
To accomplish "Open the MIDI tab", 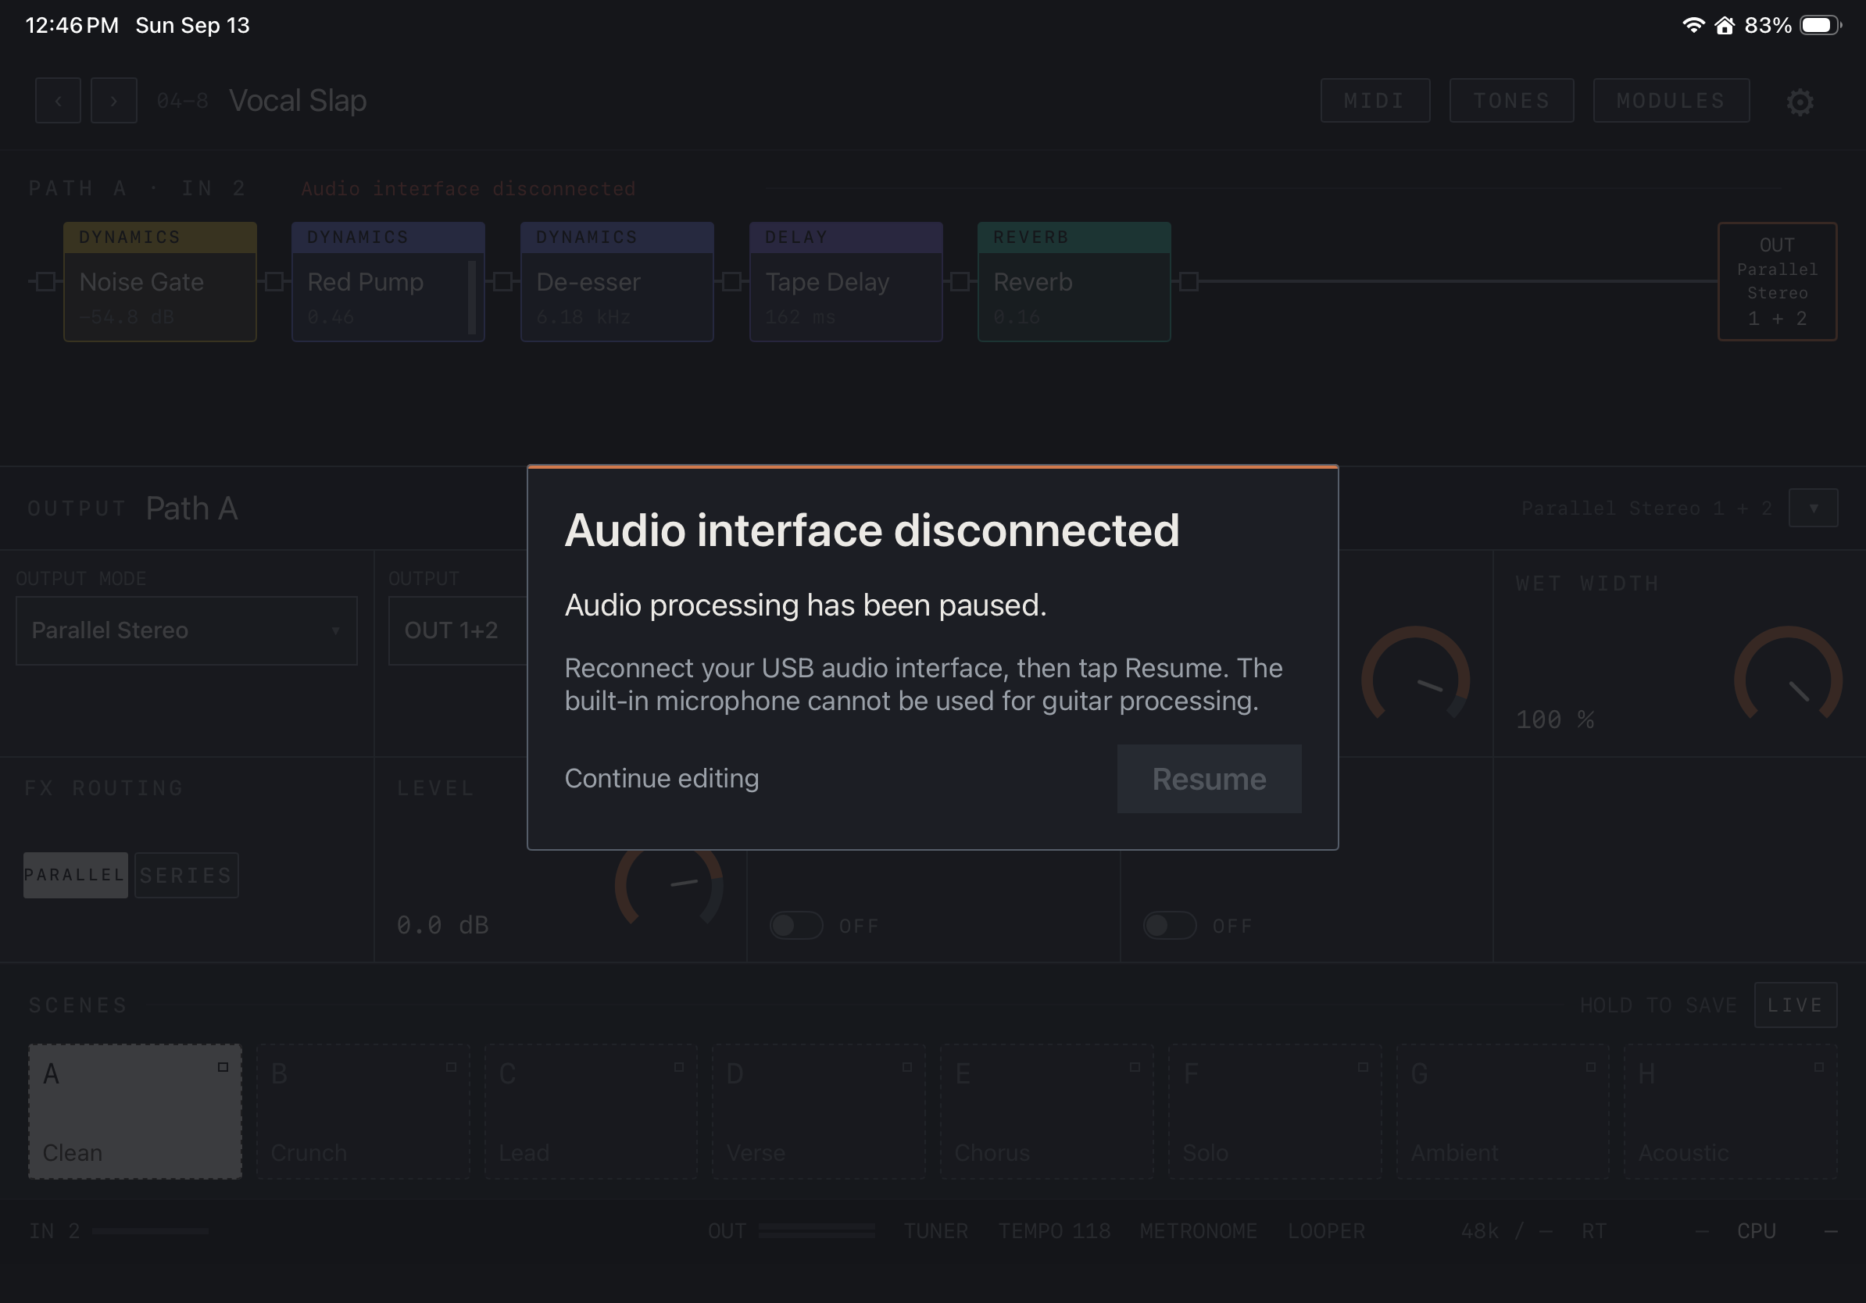I will click(1375, 101).
